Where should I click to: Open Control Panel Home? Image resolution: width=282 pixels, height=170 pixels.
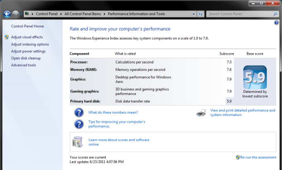27,26
